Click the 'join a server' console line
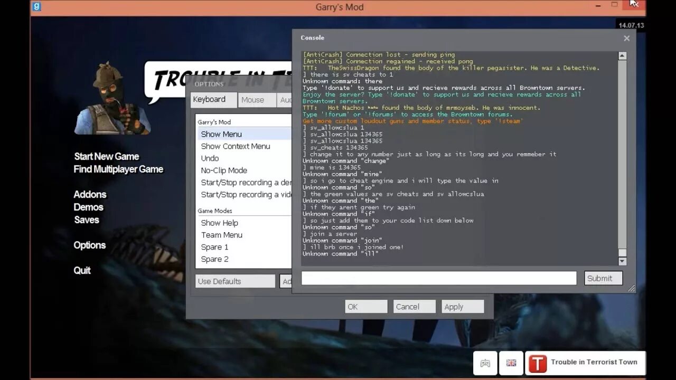This screenshot has width=676, height=380. (330, 234)
